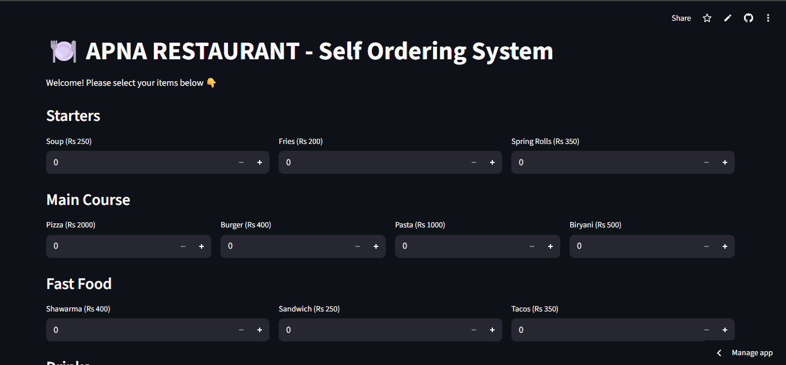
Task: Open the three-dot overflow menu
Action: (768, 18)
